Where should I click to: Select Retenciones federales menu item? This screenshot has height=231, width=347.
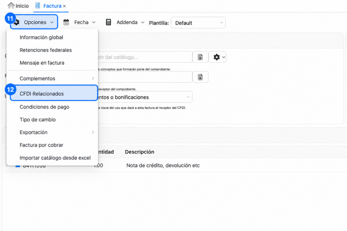pos(53,50)
